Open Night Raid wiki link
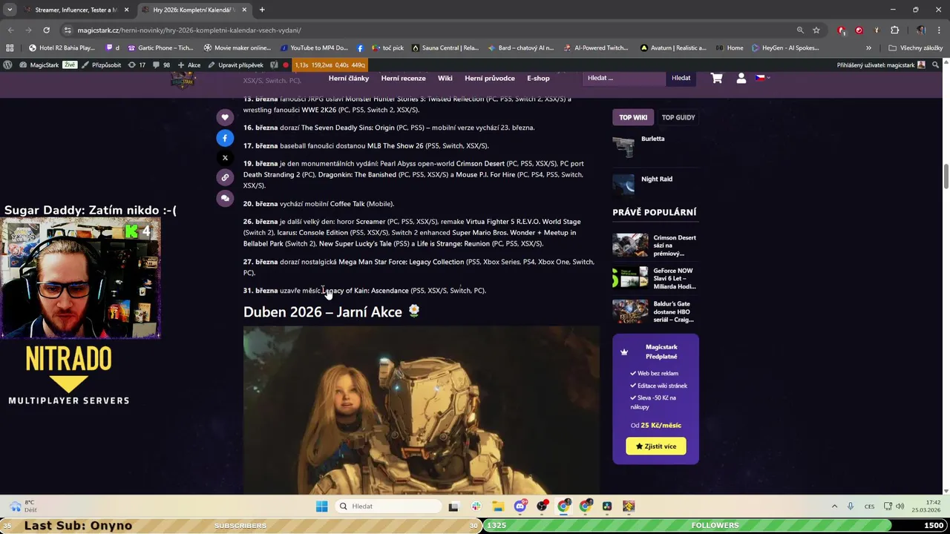The height and width of the screenshot is (534, 950). (657, 179)
